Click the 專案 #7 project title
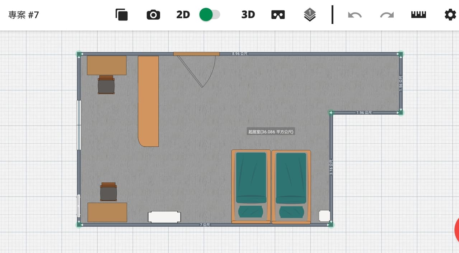The height and width of the screenshot is (253, 459). point(24,15)
